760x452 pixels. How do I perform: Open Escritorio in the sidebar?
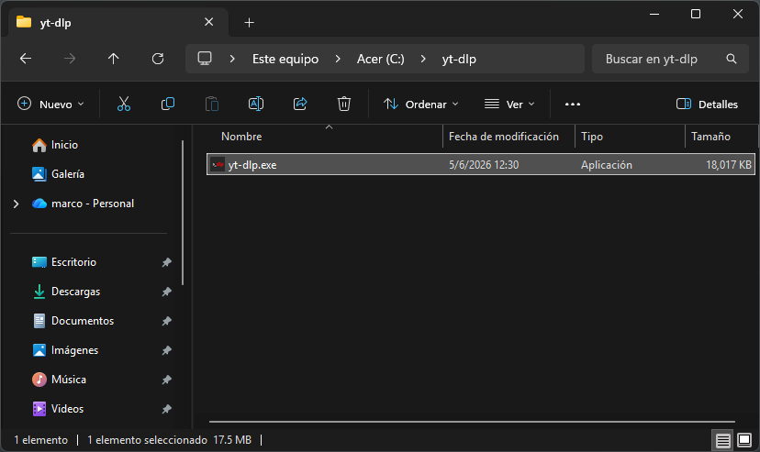click(73, 262)
